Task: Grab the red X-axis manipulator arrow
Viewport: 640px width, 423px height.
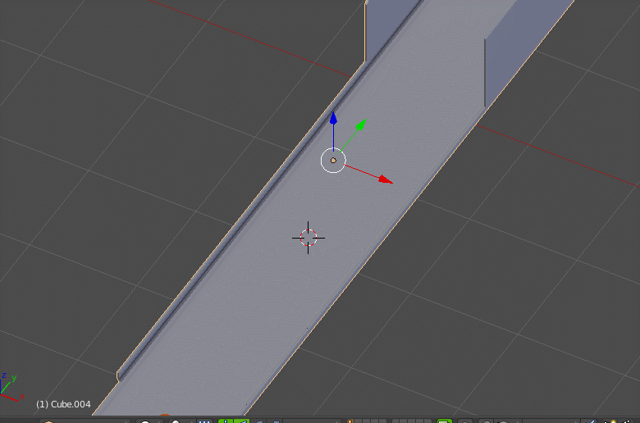Action: (x=385, y=180)
